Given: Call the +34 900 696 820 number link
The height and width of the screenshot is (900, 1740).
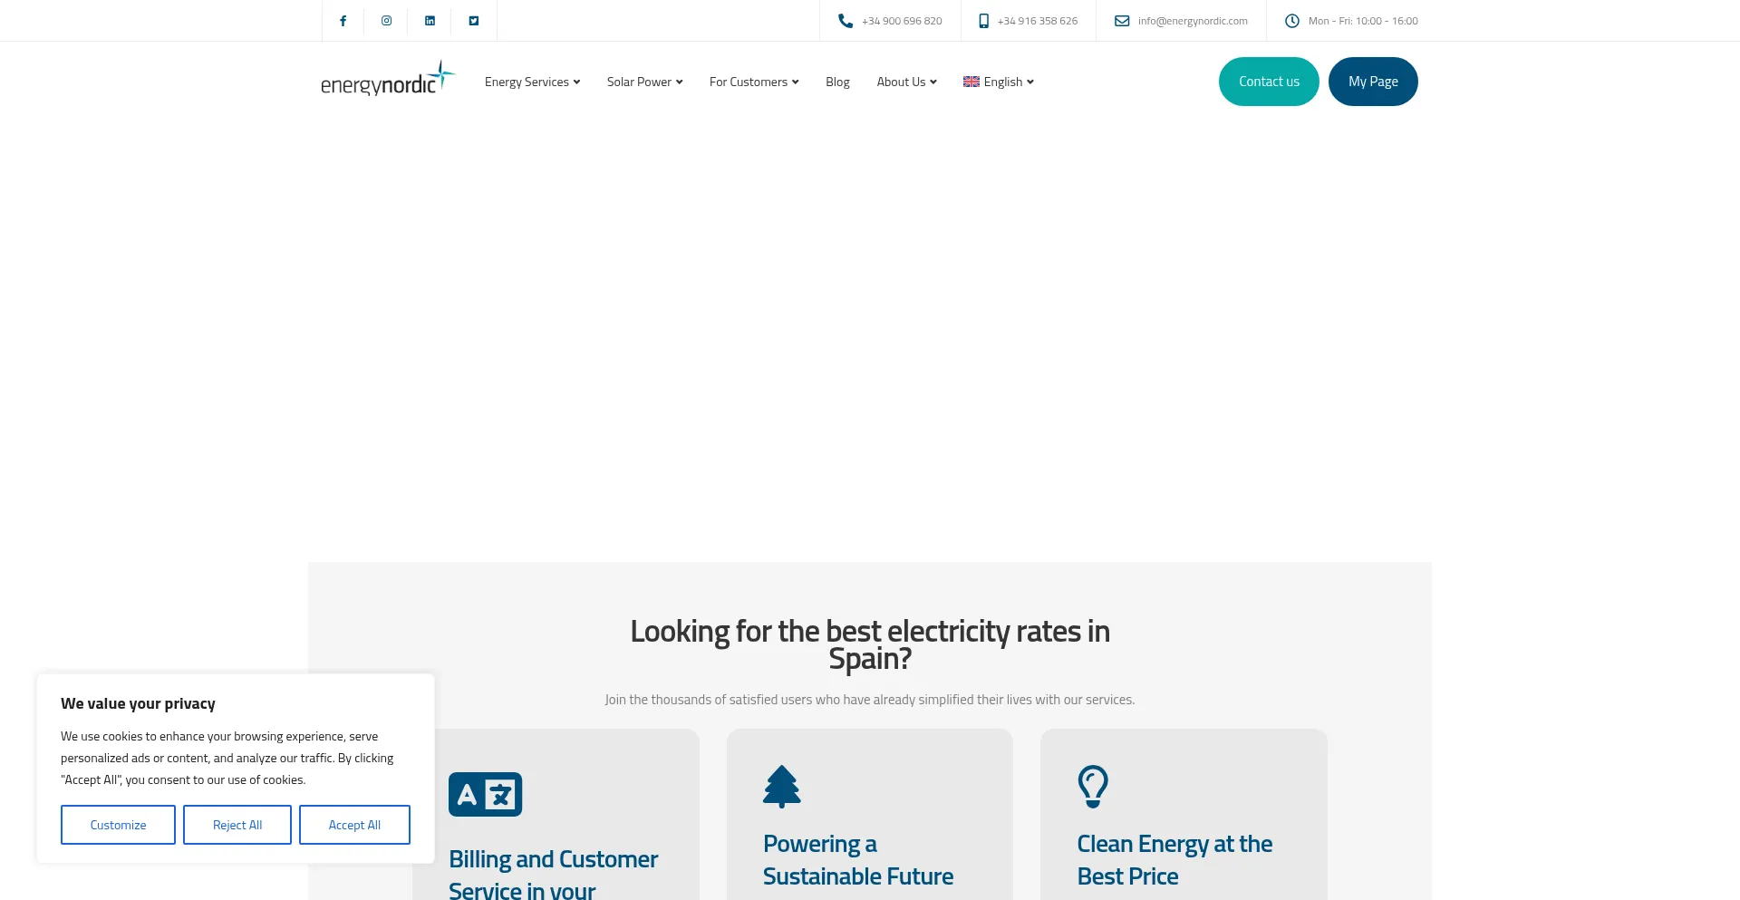Looking at the screenshot, I should 901,21.
